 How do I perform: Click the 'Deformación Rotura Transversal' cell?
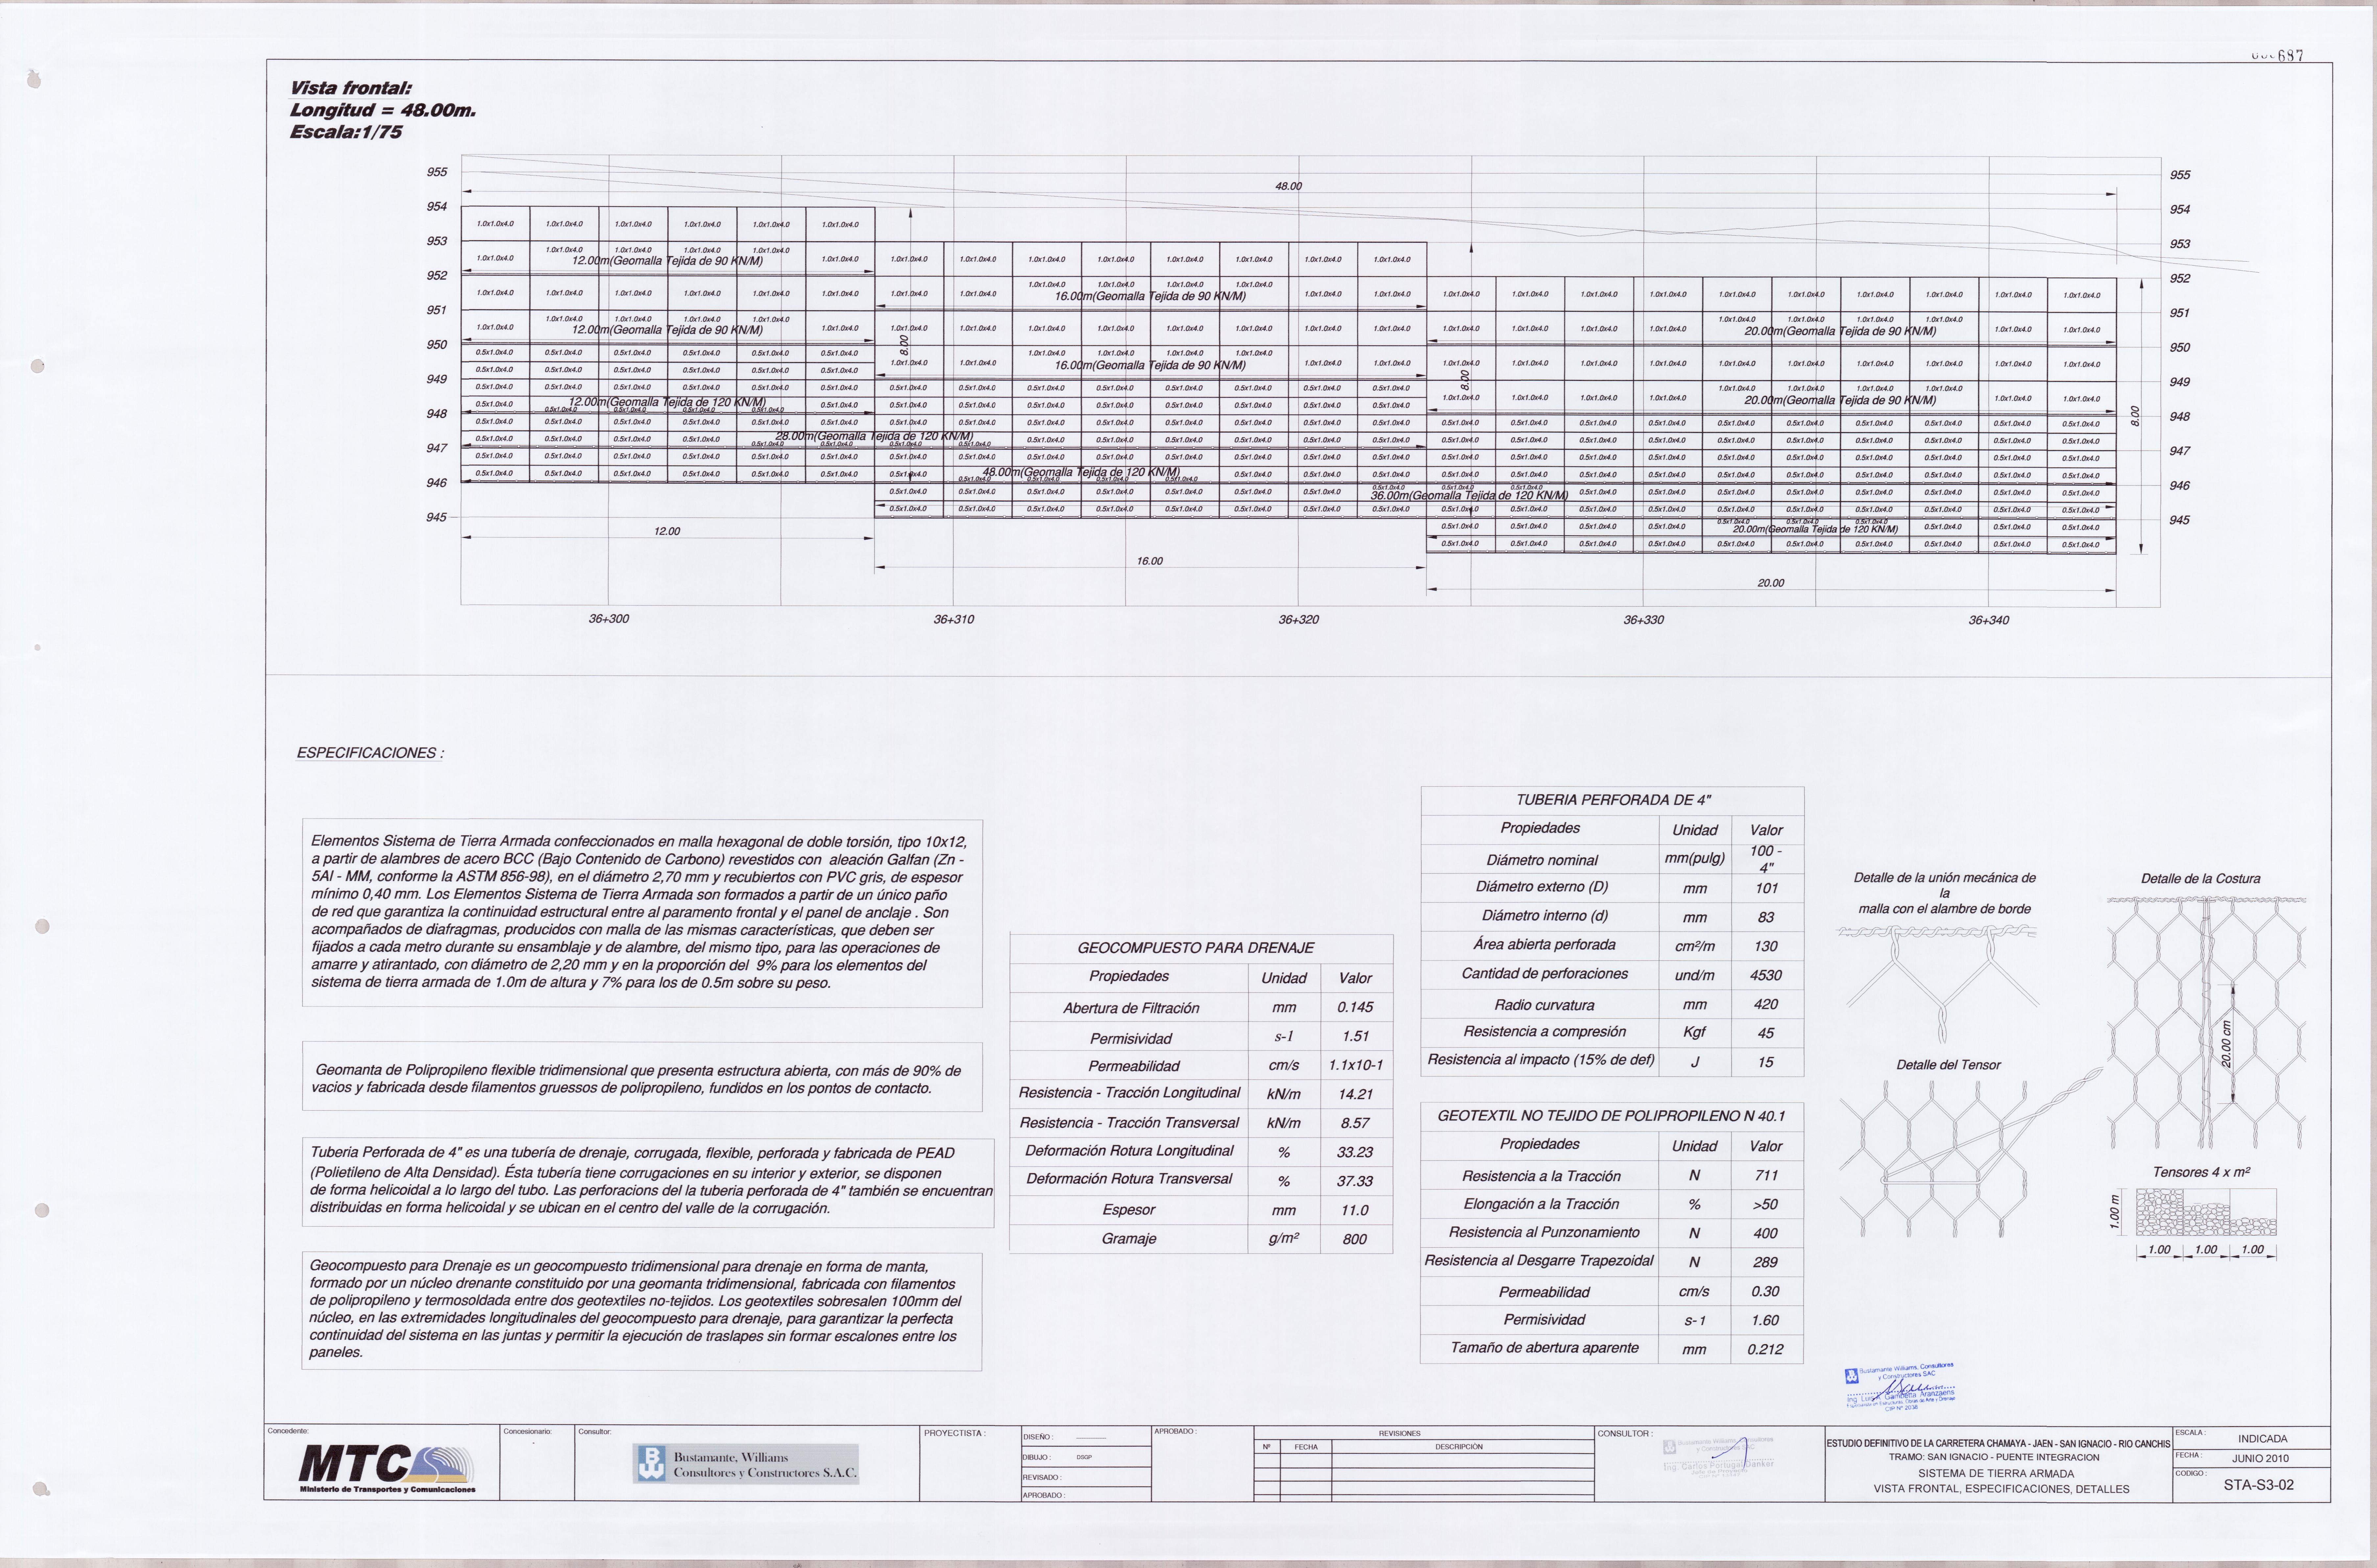[1129, 1179]
